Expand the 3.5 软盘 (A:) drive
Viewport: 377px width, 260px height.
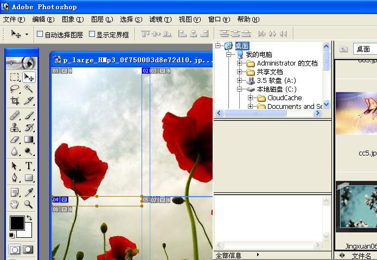coord(239,80)
